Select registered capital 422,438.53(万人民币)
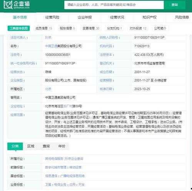192x191 pixels. pos(149,55)
